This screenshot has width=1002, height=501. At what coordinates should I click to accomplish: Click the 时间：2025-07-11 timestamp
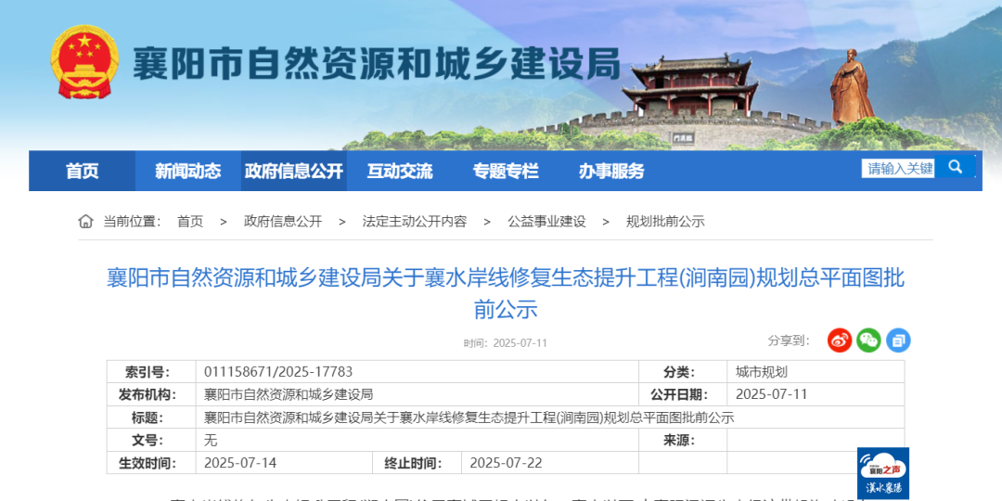pos(506,343)
